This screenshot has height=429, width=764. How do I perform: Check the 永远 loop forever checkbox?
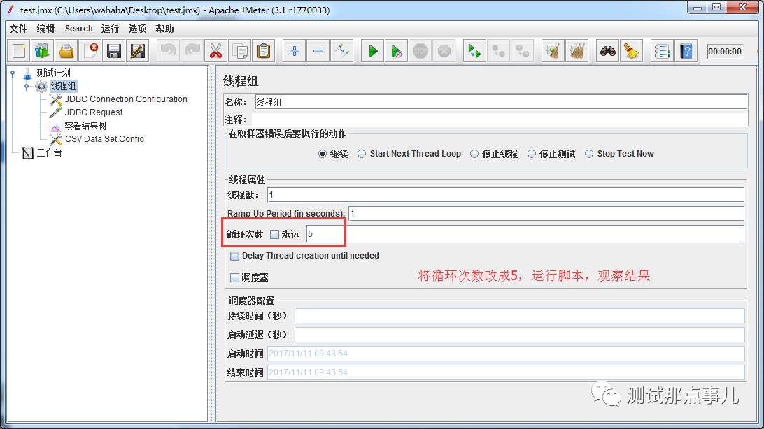[274, 235]
